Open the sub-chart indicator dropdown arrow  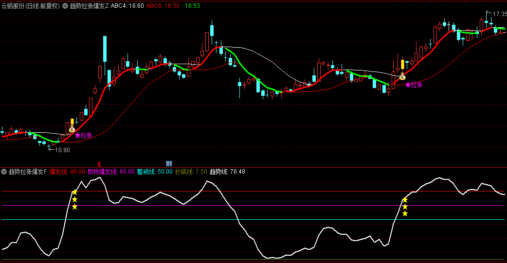point(4,172)
